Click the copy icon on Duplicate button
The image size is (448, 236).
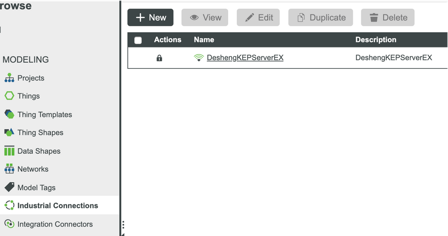point(301,17)
